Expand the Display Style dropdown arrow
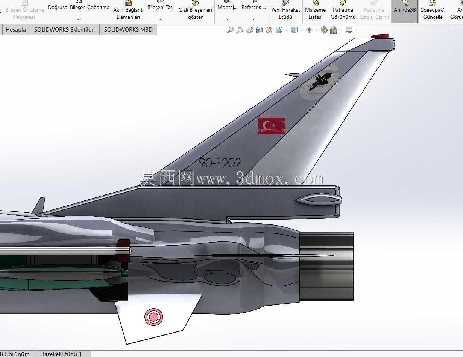Viewport: 463px width, 357px height. click(301, 30)
